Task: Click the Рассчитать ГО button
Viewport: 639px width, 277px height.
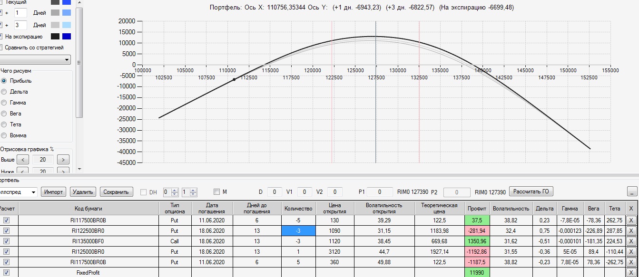Action: point(531,191)
